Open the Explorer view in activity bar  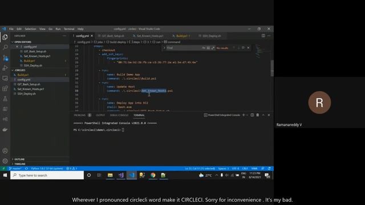coord(5,37)
